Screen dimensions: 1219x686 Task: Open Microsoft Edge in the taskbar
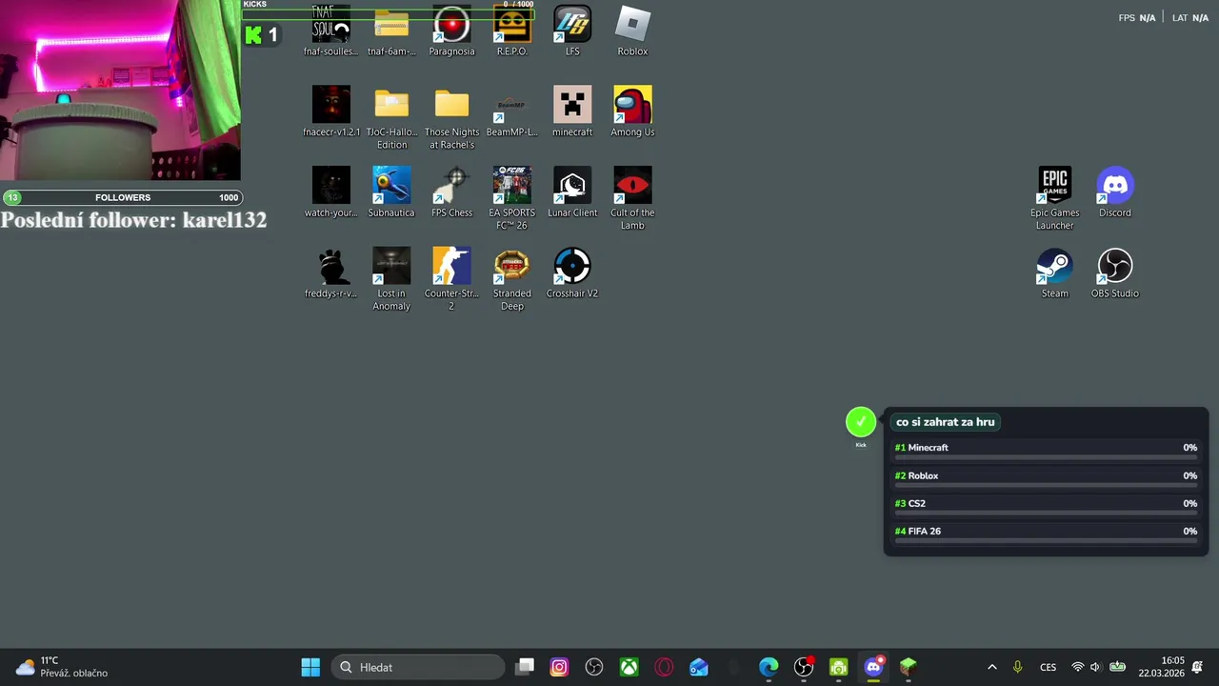(x=769, y=667)
